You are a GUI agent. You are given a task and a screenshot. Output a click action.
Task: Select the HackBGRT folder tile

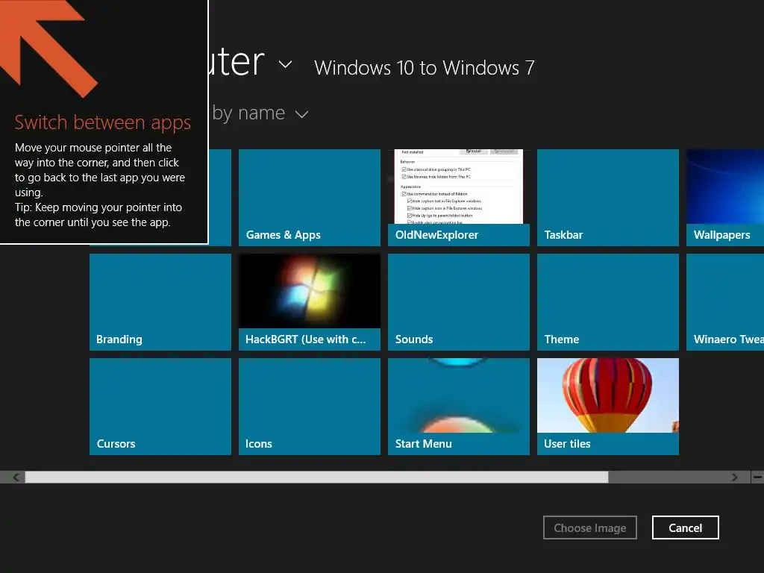tap(310, 301)
